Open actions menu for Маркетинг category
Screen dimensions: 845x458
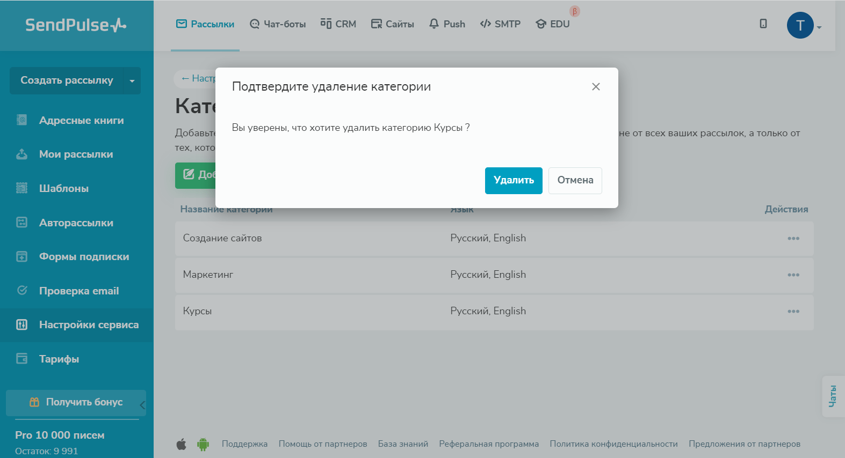pyautogui.click(x=793, y=275)
